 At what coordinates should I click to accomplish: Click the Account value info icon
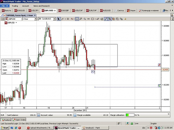pos(38,115)
